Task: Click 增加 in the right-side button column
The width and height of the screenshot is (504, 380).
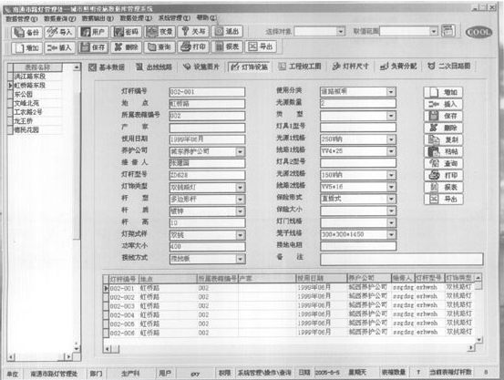Action: click(443, 93)
